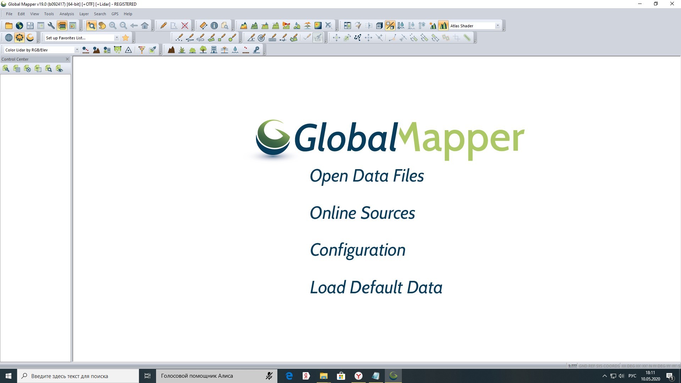
Task: Click the triangle Lidar icon
Action: click(x=128, y=50)
